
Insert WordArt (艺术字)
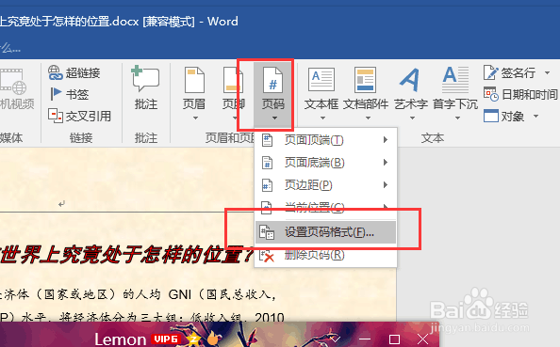[x=411, y=93]
